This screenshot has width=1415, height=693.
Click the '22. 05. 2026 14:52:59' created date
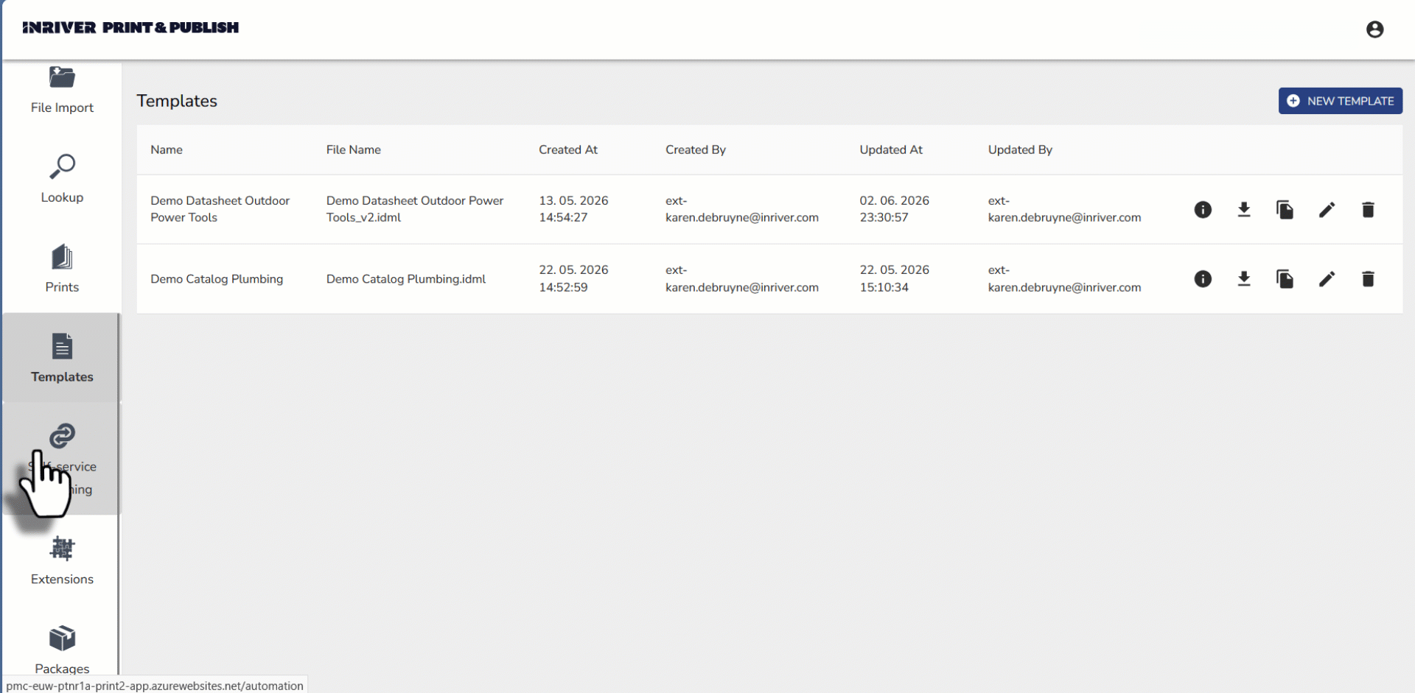point(573,278)
